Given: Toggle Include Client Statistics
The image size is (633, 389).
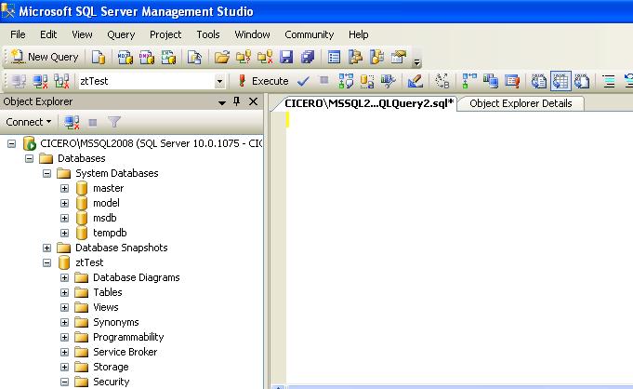Looking at the screenshot, I should pos(491,81).
